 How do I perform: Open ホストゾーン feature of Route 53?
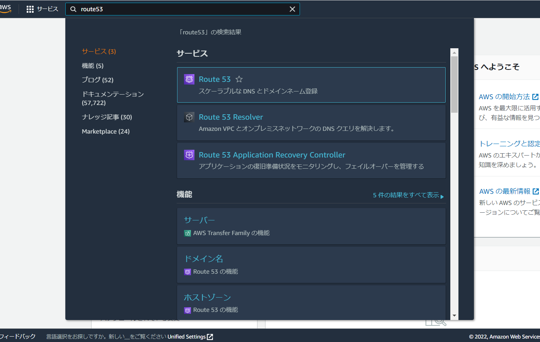(207, 297)
